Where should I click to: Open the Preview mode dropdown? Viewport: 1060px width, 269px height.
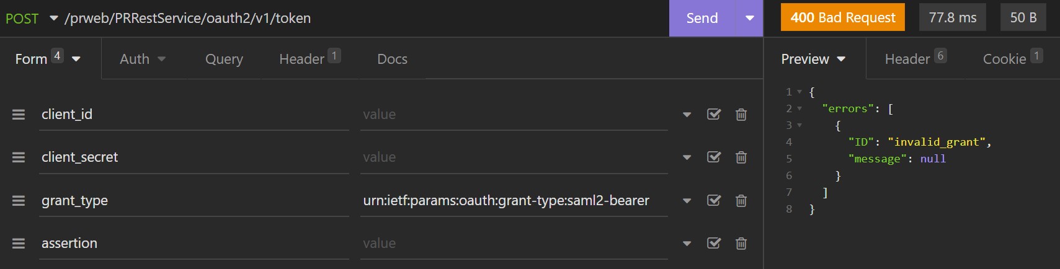point(813,59)
